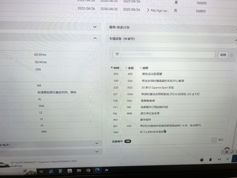Open the Java-style app icon in the taskbar
The height and width of the screenshot is (178, 237).
70,171
